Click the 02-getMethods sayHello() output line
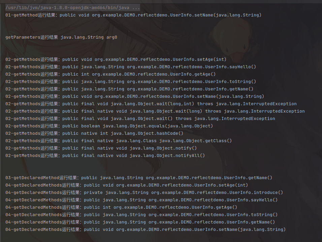Screen dimensions: 322x242 [x=131, y=67]
